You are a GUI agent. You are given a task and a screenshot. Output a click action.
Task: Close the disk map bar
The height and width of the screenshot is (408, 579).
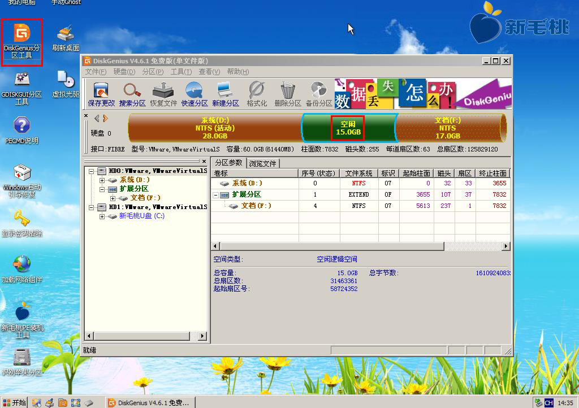tap(86, 116)
